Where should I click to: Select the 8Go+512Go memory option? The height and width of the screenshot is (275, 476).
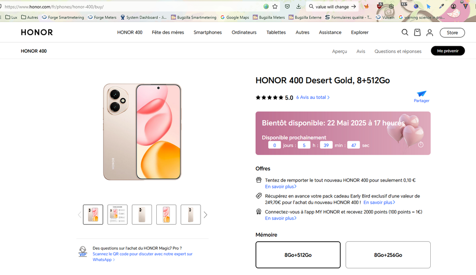click(x=298, y=255)
